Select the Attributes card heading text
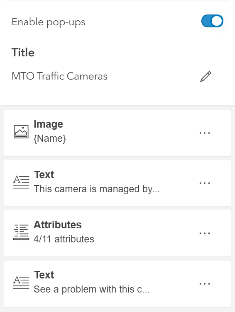This screenshot has height=312, width=235. click(x=58, y=225)
